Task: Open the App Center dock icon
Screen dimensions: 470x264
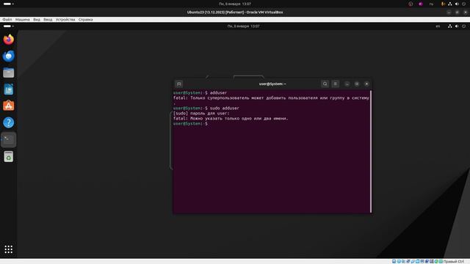Action: pos(8,106)
